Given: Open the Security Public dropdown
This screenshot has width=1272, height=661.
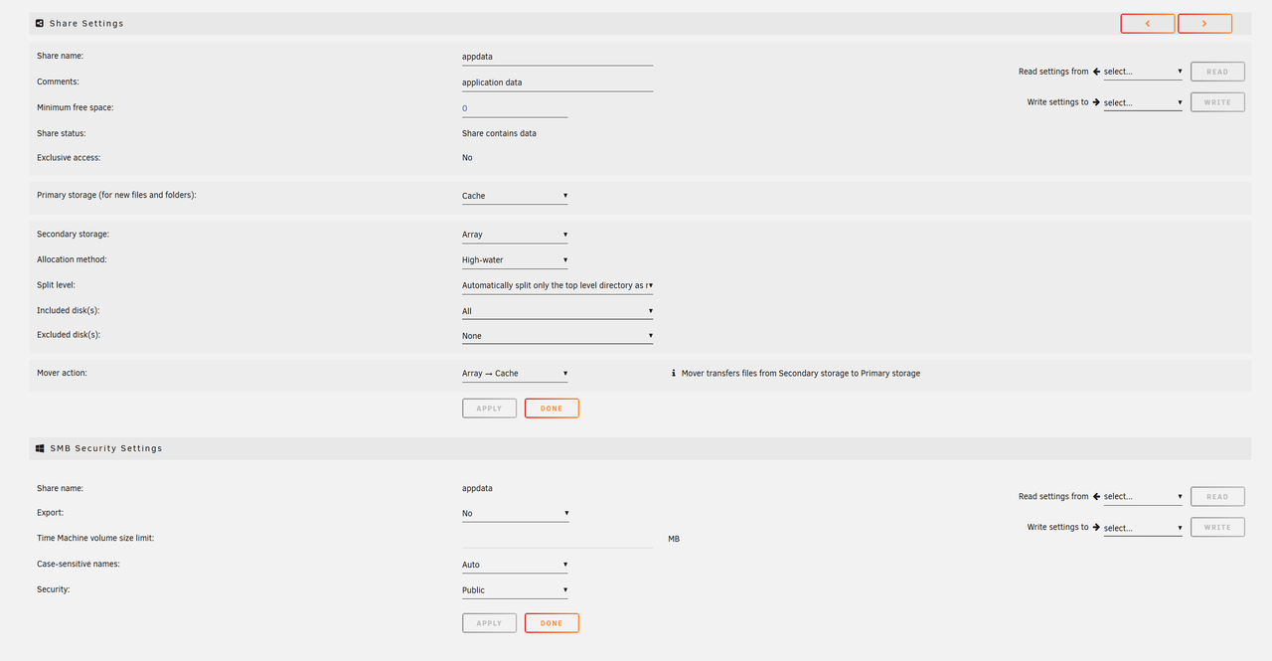Looking at the screenshot, I should click(515, 590).
